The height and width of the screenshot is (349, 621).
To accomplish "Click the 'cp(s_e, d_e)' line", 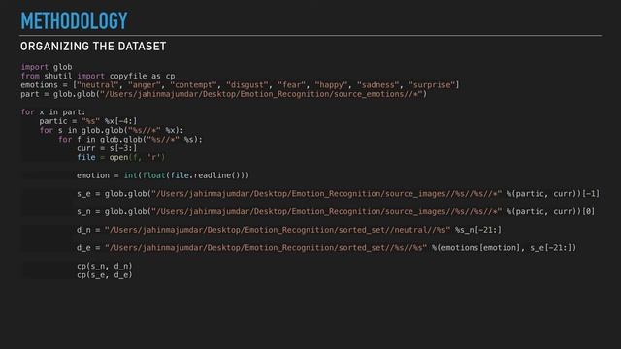I will [x=105, y=275].
